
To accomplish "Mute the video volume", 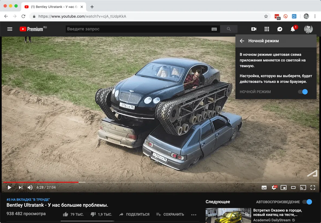I will [x=30, y=187].
